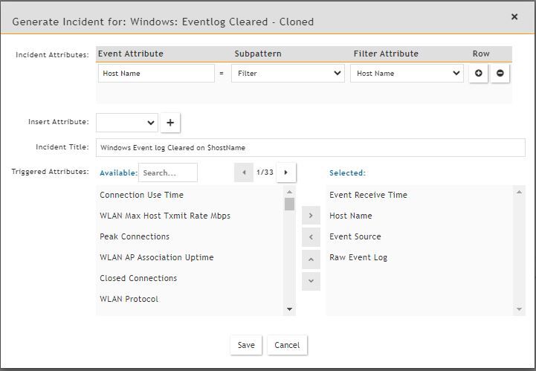Move selected attribute down
The image size is (536, 371).
311,281
